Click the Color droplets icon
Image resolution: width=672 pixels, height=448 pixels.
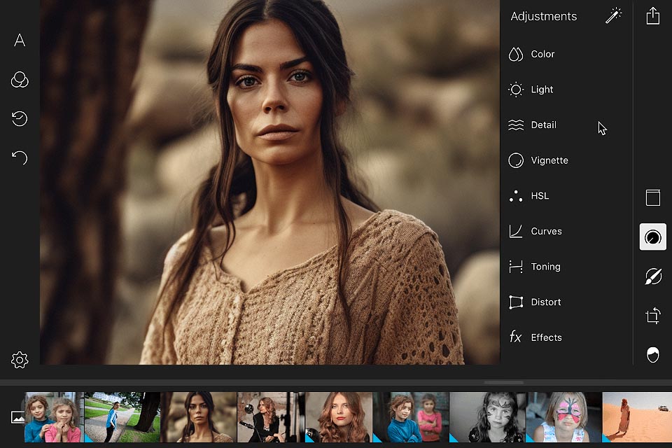516,54
